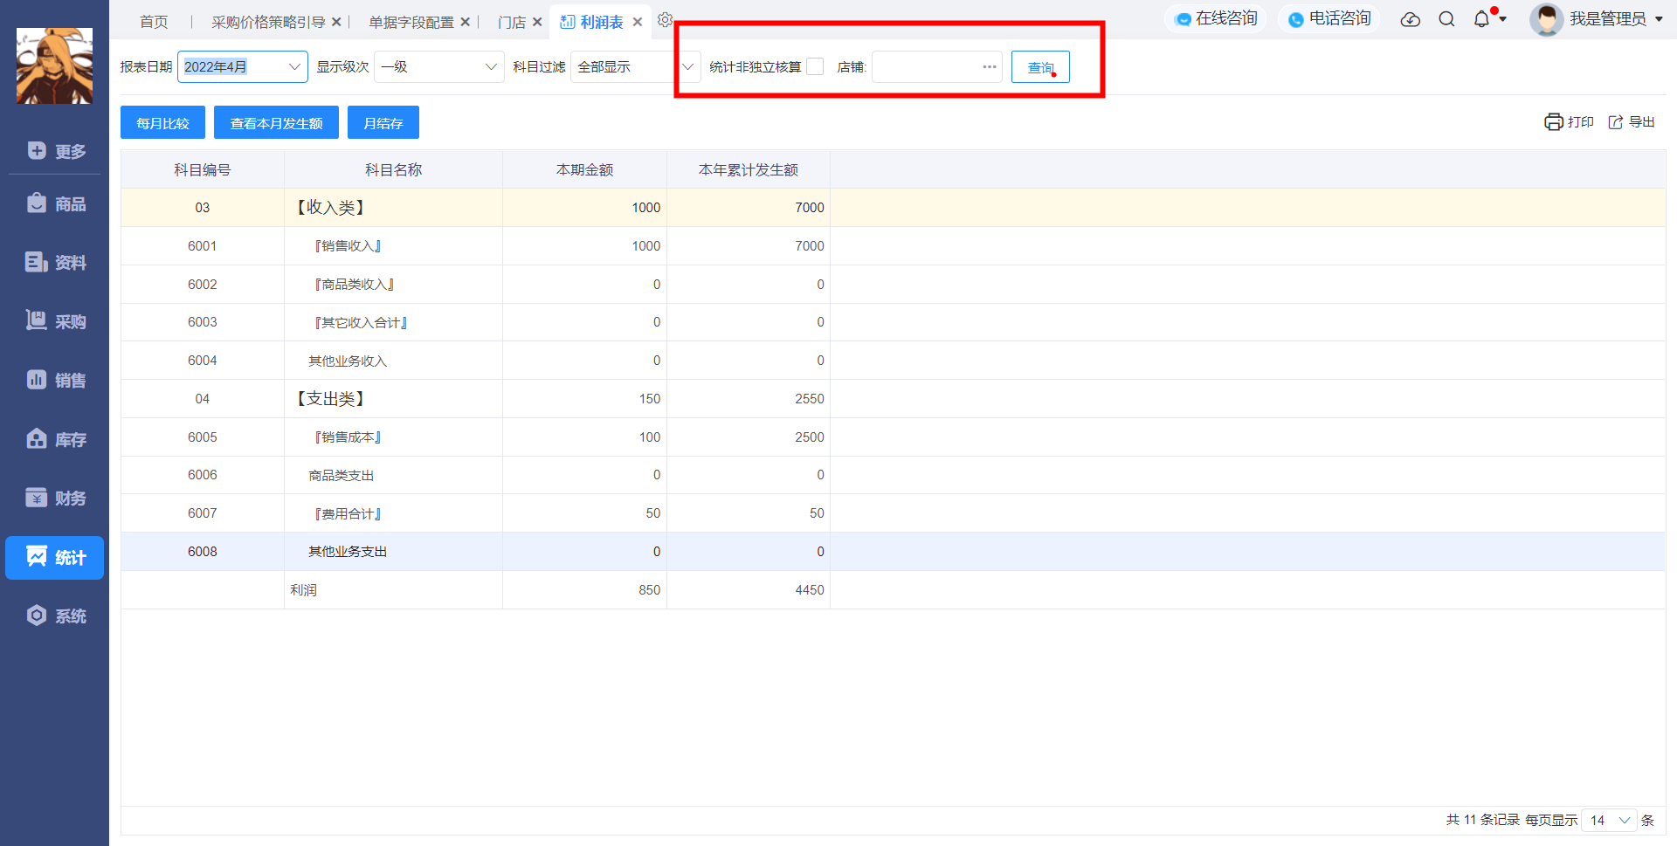Viewport: 1677px width, 846px height.
Task: Open the 库存 sidebar module
Action: 55,439
